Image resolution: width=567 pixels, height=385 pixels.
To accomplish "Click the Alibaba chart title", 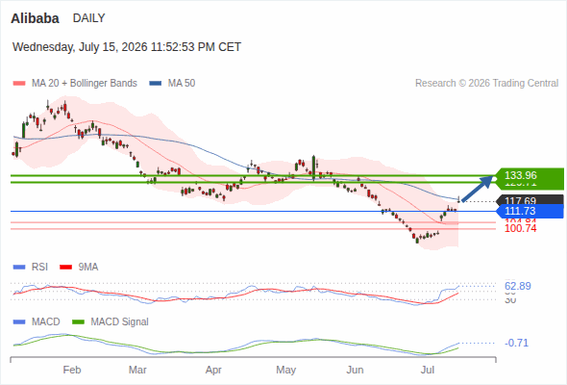I will coord(35,18).
